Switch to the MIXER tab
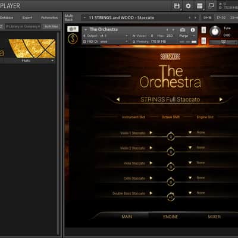Image resolution: width=238 pixels, height=238 pixels. tap(214, 217)
